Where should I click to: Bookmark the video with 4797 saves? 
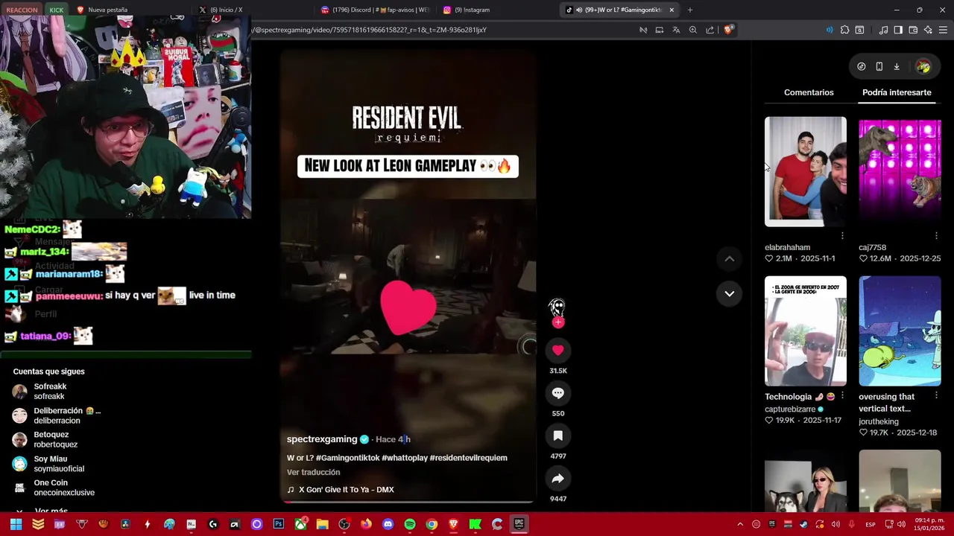pyautogui.click(x=557, y=435)
